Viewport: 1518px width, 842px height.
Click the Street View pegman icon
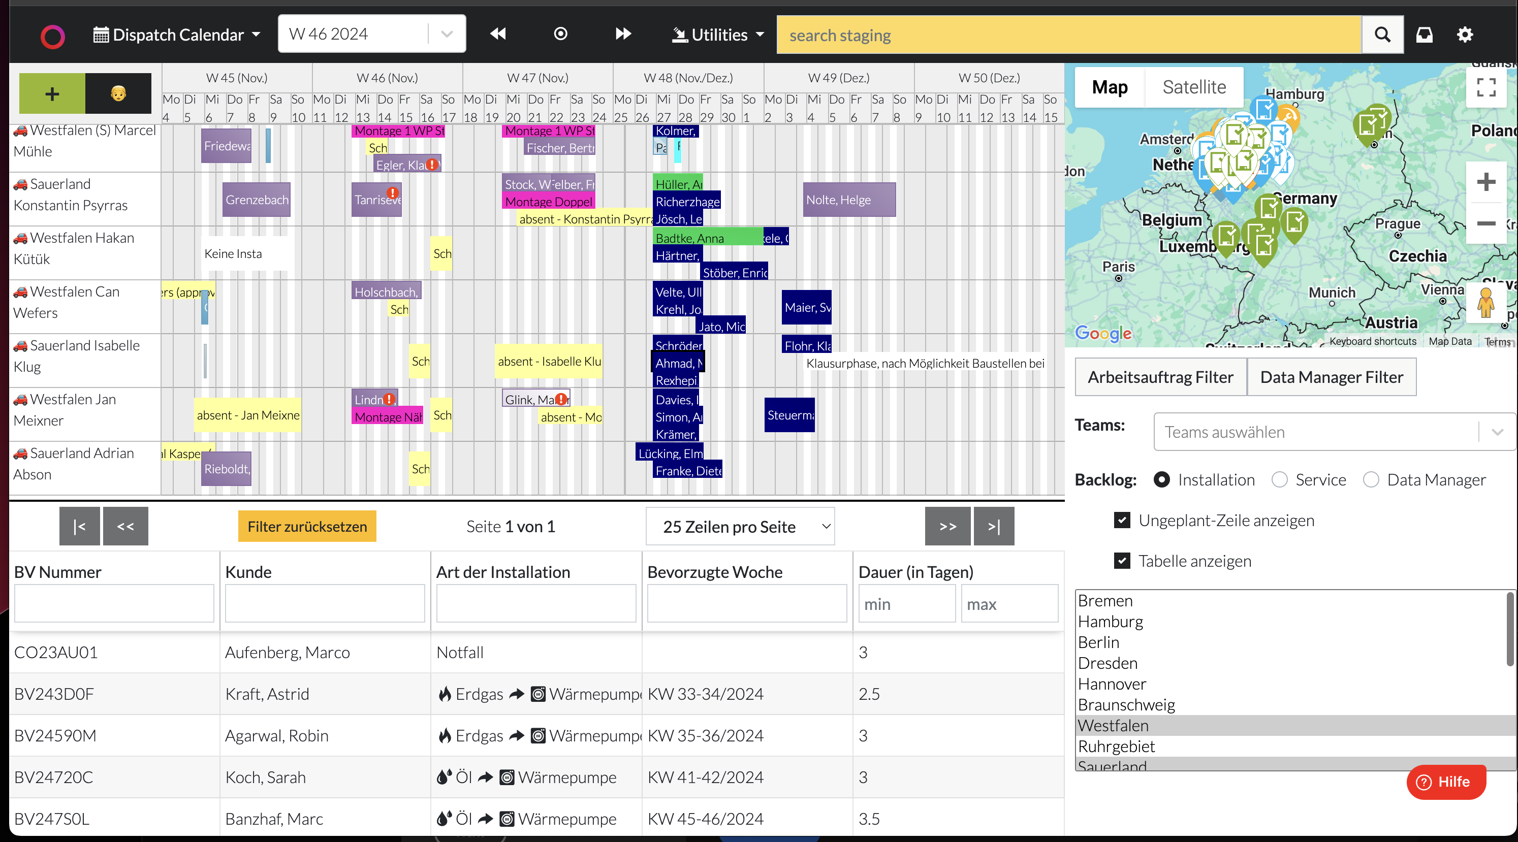click(x=1485, y=303)
